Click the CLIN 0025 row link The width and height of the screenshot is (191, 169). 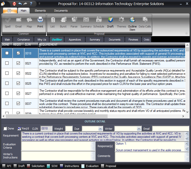(x=28, y=83)
